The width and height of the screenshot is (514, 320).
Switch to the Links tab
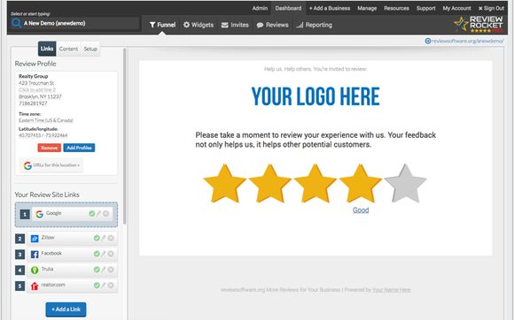[47, 49]
